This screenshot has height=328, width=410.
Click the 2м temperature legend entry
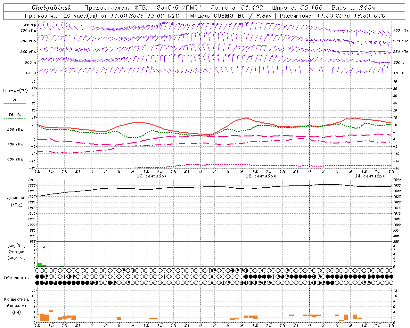pos(15,100)
